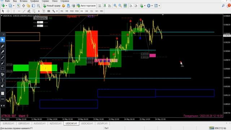Open the Strategy Tester icon

(x=39, y=6)
